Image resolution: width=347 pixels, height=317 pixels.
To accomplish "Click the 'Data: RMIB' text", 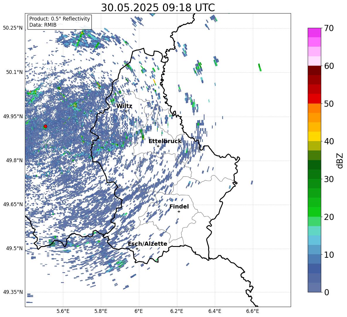I will click(43, 25).
